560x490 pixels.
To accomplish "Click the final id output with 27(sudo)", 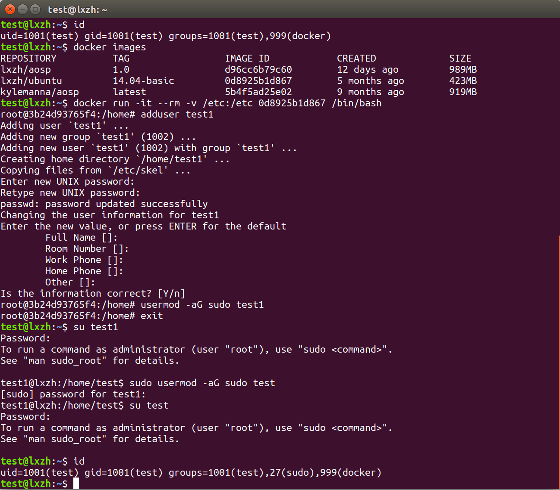I will (191, 472).
